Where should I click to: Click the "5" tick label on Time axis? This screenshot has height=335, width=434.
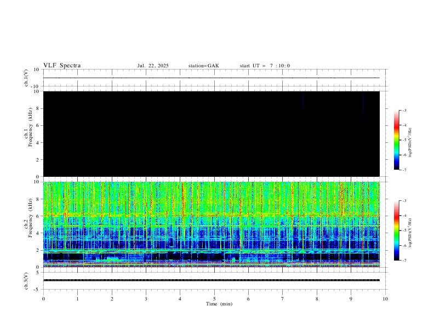pos(214,299)
